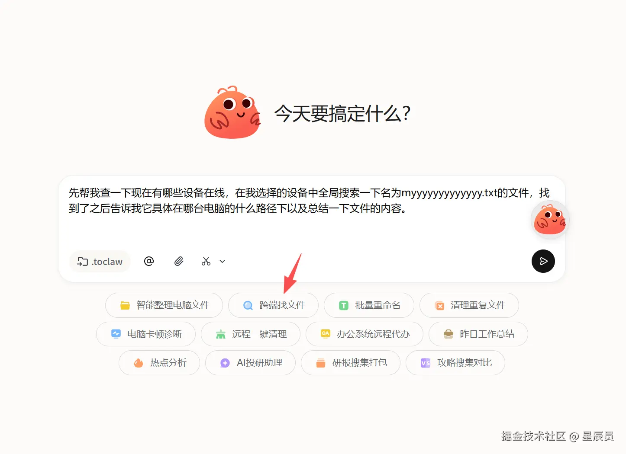Open the .toclaw workspace selector
This screenshot has width=626, height=454.
[x=100, y=261]
